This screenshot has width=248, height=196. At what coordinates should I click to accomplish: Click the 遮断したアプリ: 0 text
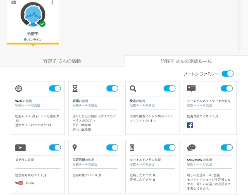(142, 175)
